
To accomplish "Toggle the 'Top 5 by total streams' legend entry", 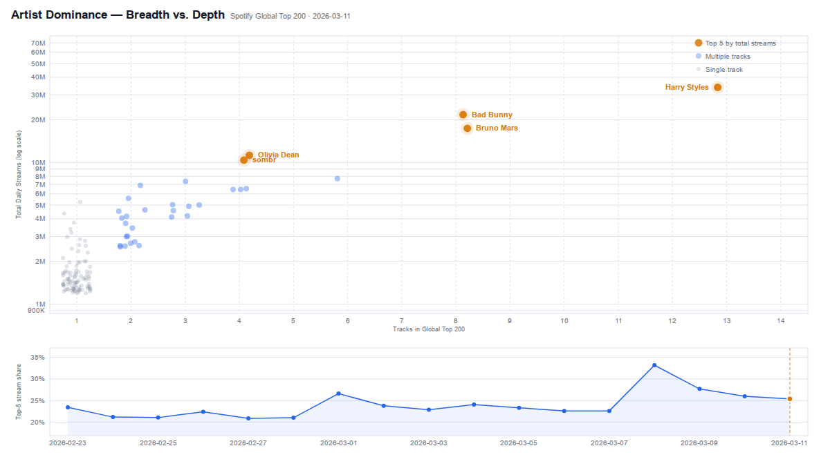I will [740, 43].
